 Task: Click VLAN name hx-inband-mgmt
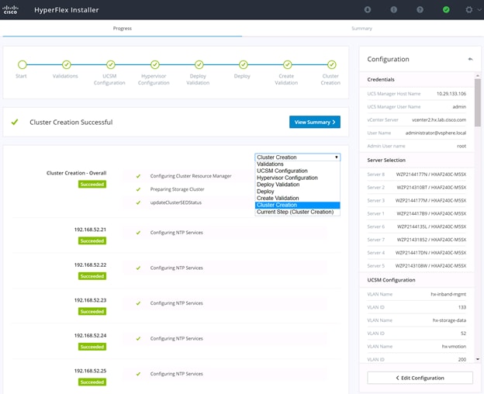pos(448,294)
